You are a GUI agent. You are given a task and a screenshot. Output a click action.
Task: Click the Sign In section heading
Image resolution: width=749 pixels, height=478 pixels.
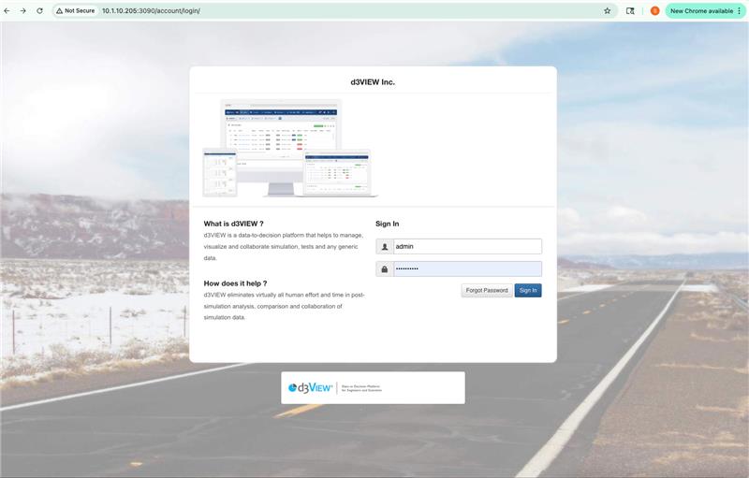[387, 224]
